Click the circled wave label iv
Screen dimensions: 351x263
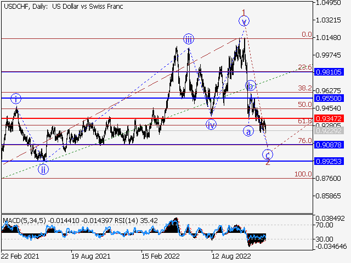tap(211, 125)
